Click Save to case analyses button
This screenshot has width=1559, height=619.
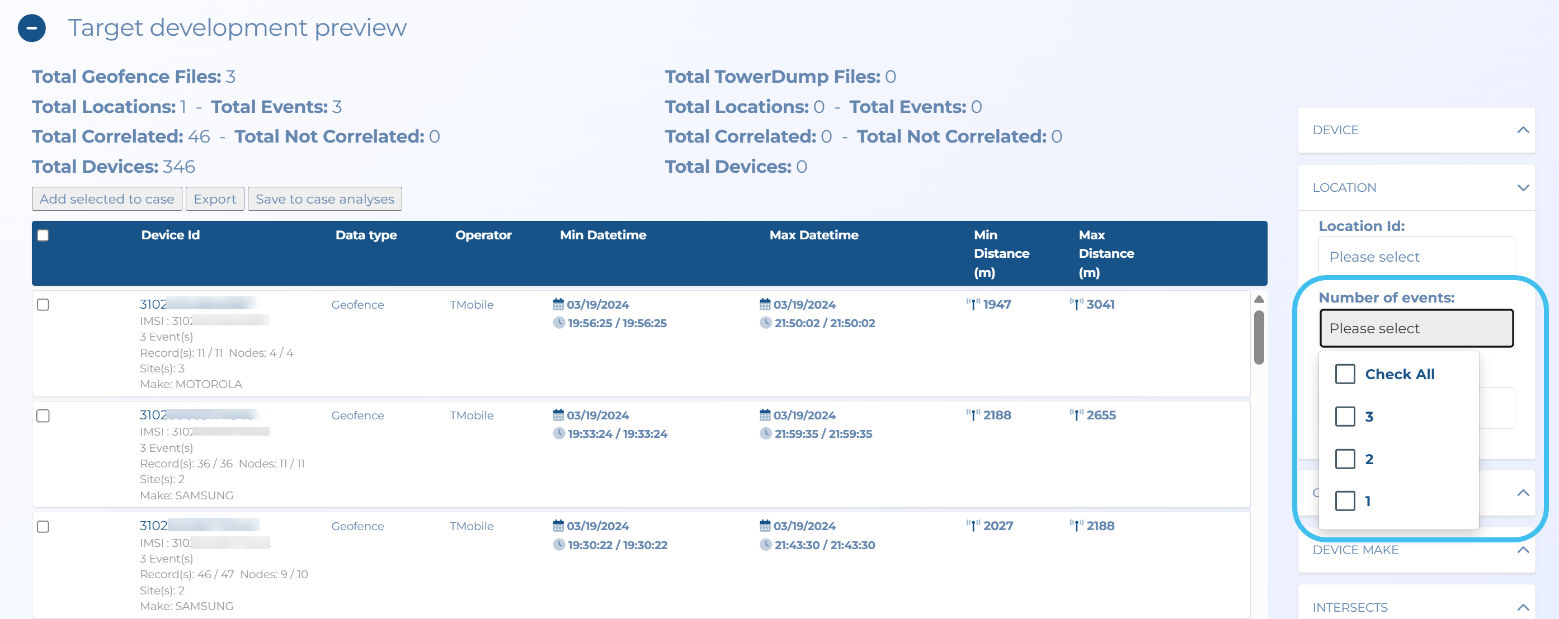[x=324, y=199]
